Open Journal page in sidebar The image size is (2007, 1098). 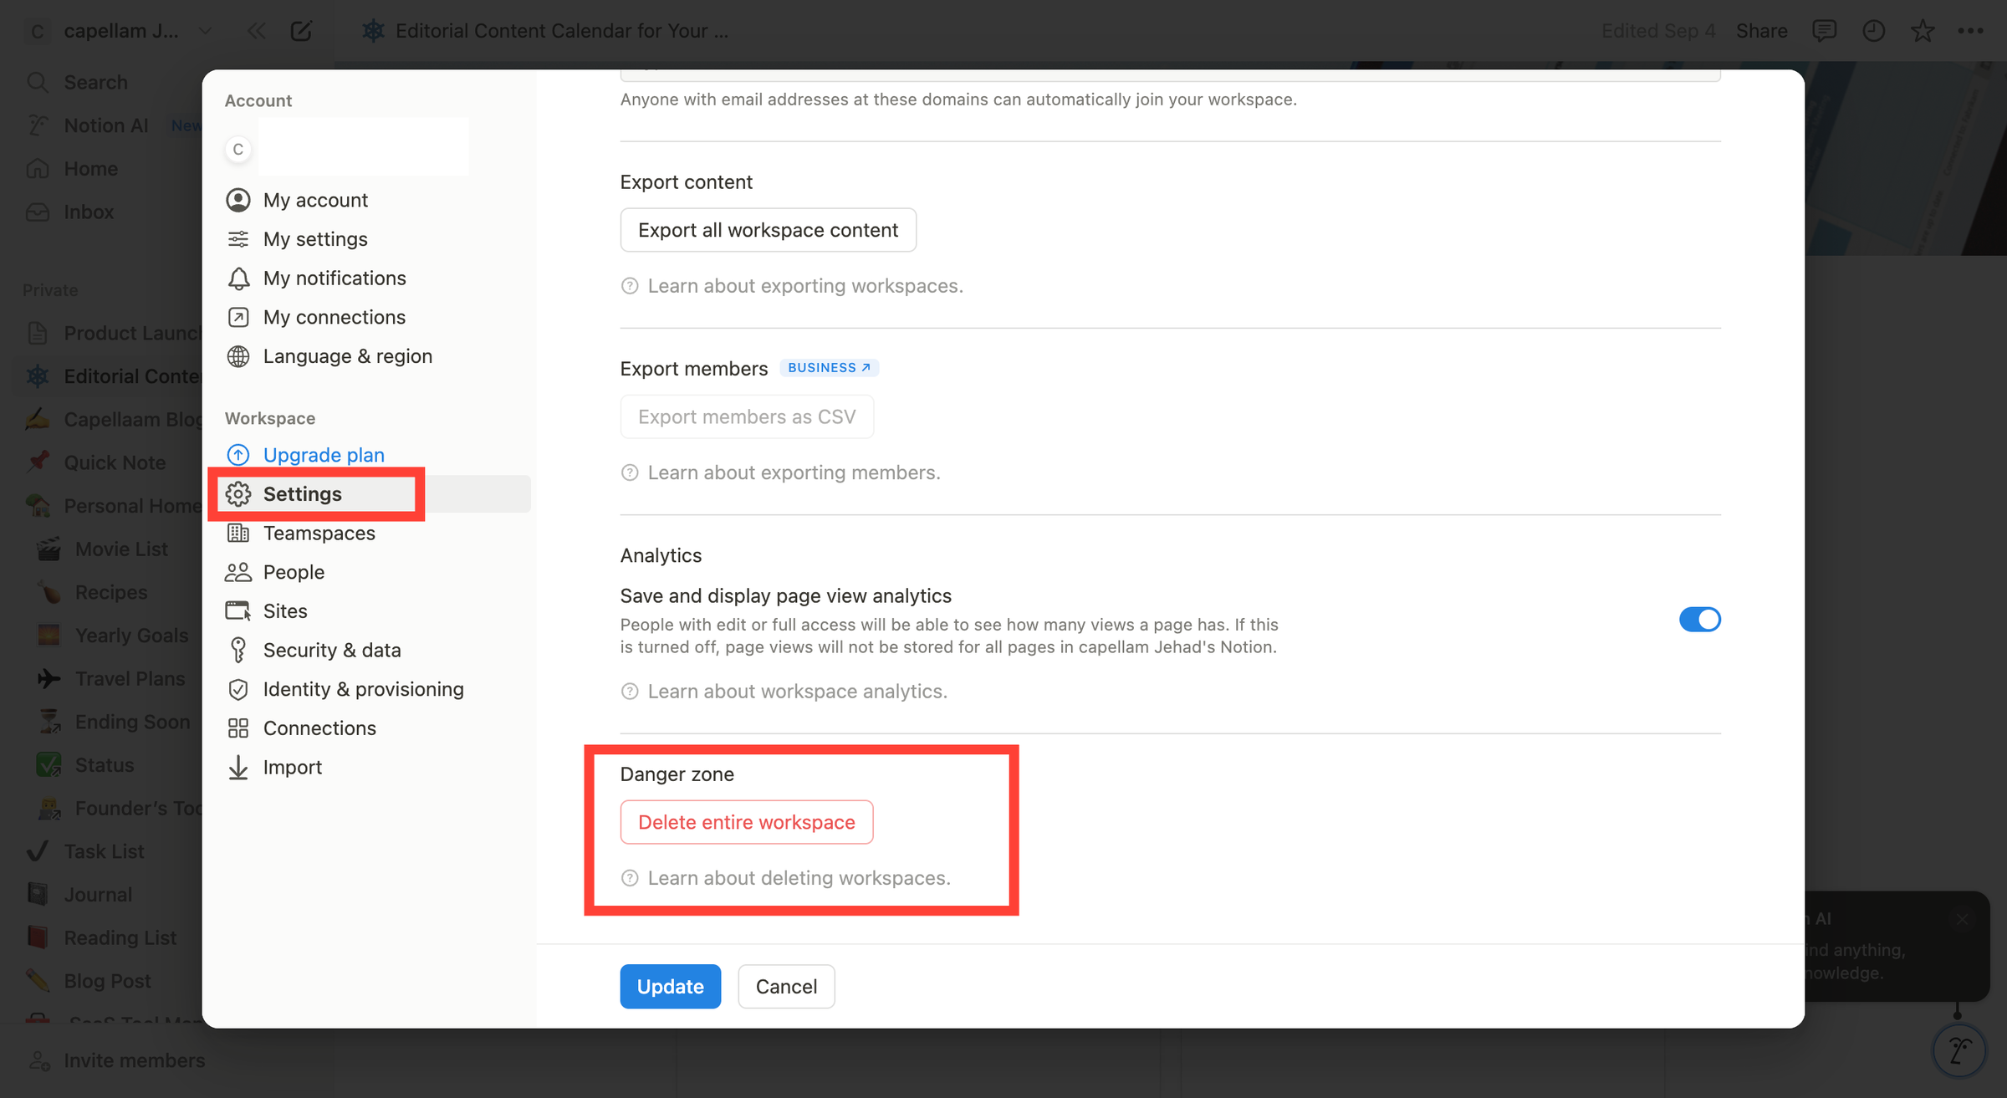pos(98,895)
